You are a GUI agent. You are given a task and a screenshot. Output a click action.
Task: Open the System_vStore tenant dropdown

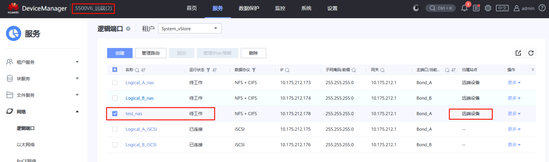[189, 28]
